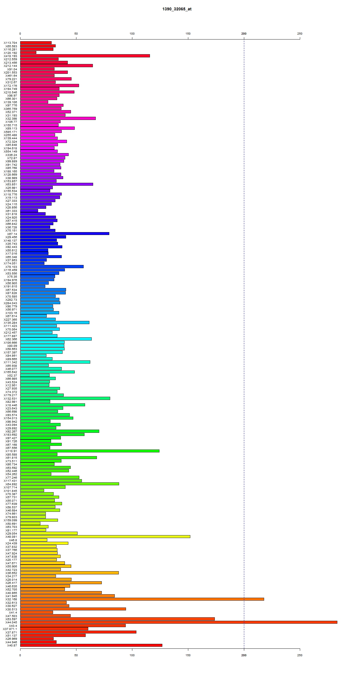Click the X25.981 label
Viewport: 346px width, 692px height.
(11, 188)
